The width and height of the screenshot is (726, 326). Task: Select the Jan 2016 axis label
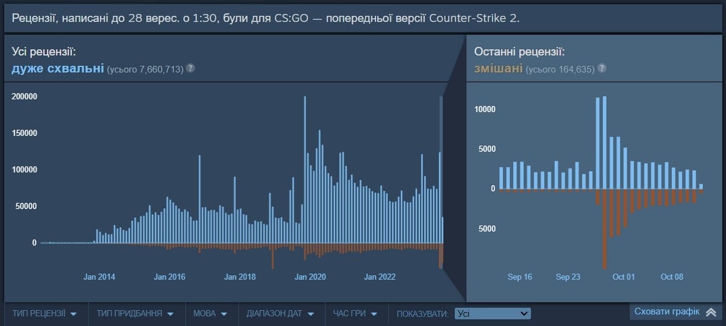tap(169, 277)
